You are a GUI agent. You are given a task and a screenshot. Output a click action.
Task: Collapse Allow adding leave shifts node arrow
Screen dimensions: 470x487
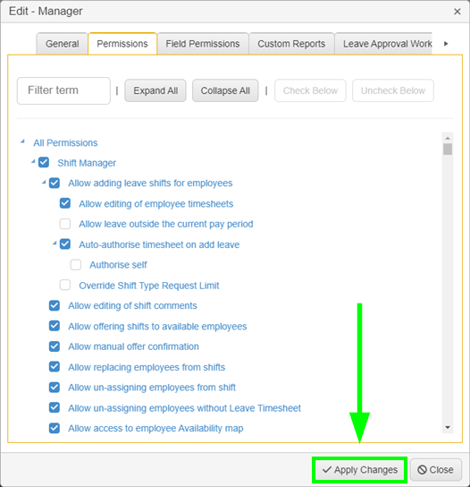pyautogui.click(x=44, y=182)
